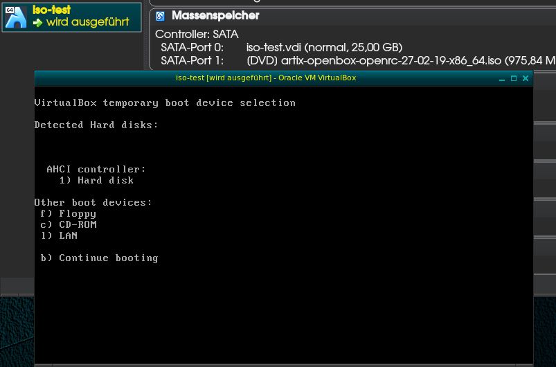
Task: Click the 'l) LAN' boot option
Action: click(59, 235)
